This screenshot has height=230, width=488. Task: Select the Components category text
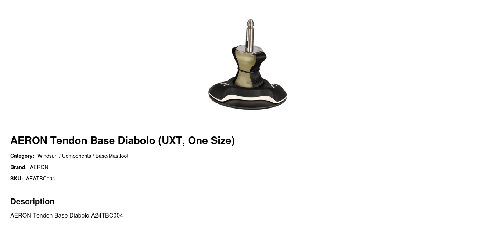pos(76,156)
